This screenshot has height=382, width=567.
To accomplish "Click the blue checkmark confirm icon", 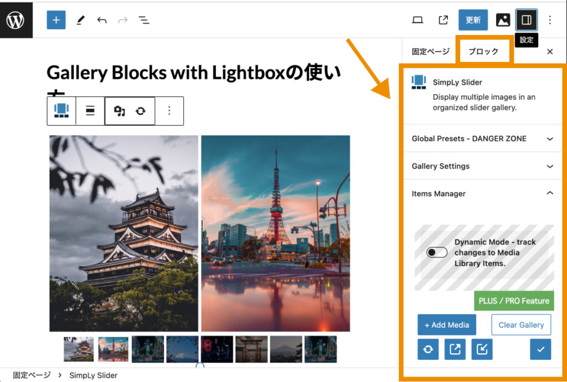I will point(540,349).
